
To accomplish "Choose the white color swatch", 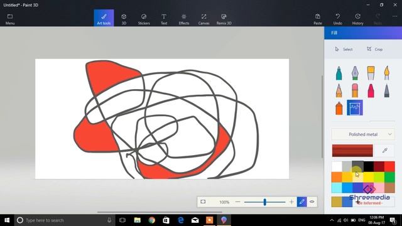I will point(337,166).
